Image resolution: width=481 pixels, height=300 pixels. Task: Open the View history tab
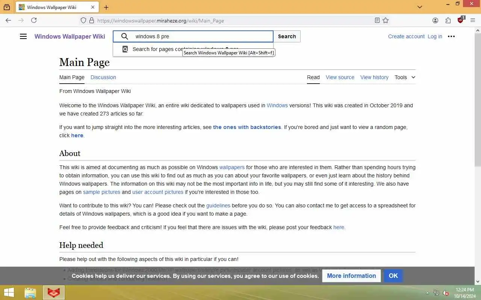pos(374,77)
